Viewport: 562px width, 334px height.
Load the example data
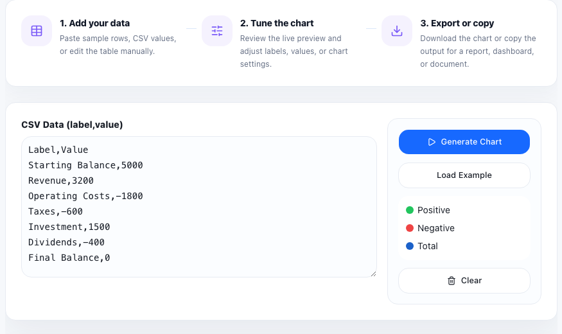pos(464,175)
